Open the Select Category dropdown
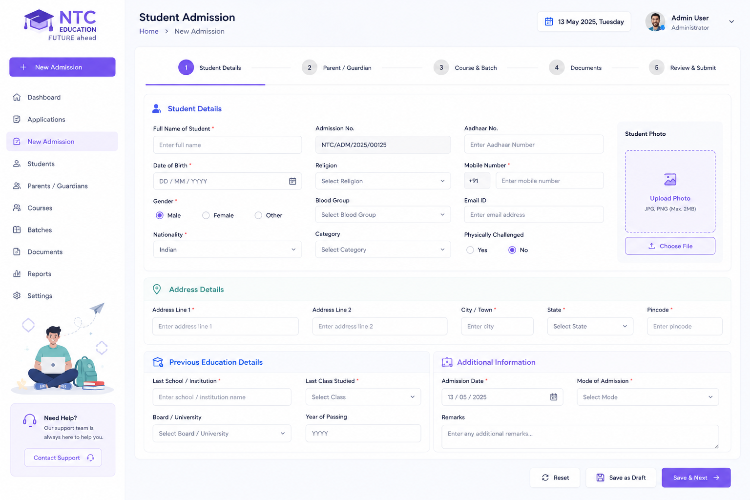The image size is (750, 500). coord(383,250)
